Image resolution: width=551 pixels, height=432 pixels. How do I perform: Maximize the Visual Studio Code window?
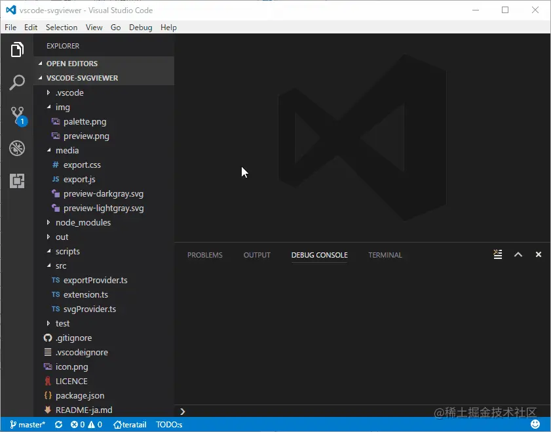tap(505, 10)
